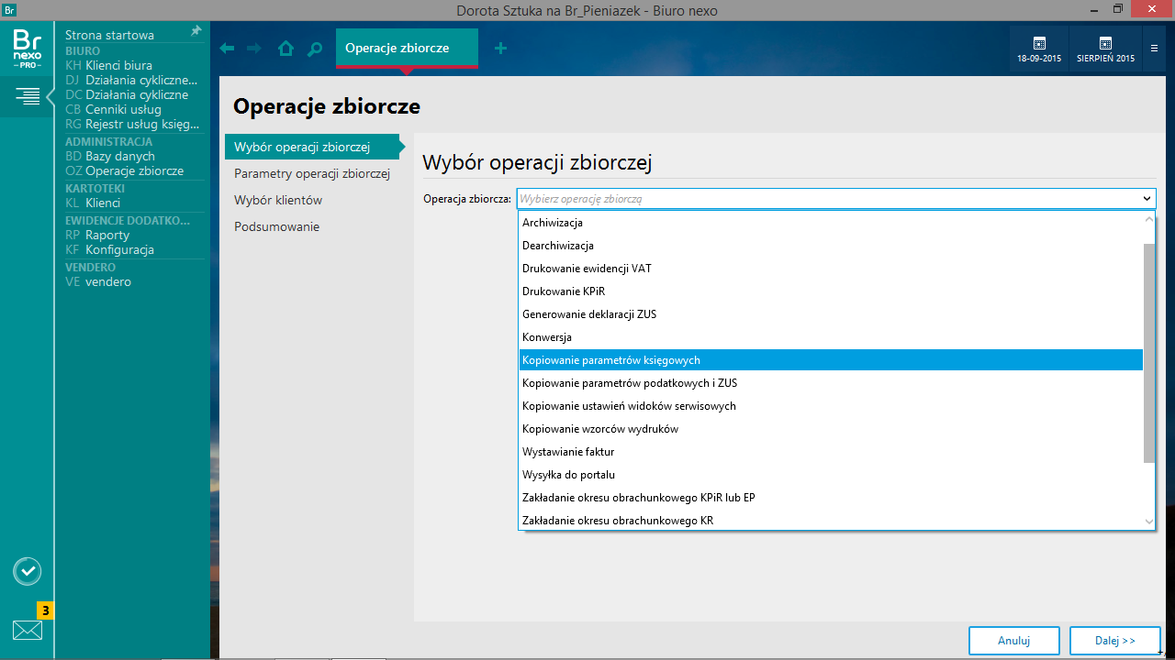
Task: Choose Kopiowanie parametrów księgowych option
Action: [x=611, y=360]
